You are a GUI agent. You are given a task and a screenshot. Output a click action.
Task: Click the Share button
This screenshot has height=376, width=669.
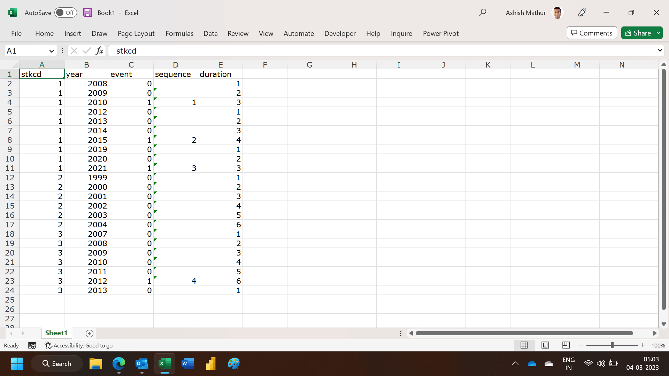[638, 33]
